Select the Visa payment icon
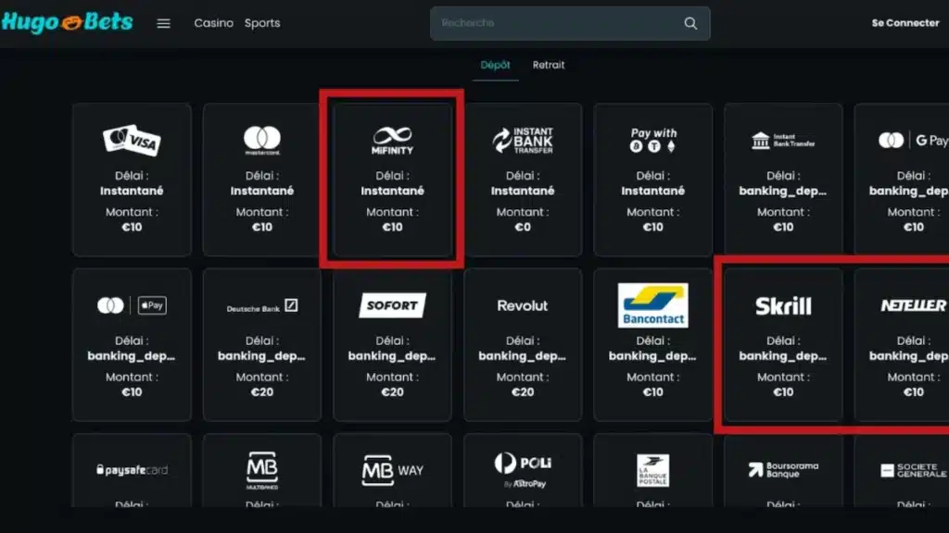The image size is (949, 533). 132,141
